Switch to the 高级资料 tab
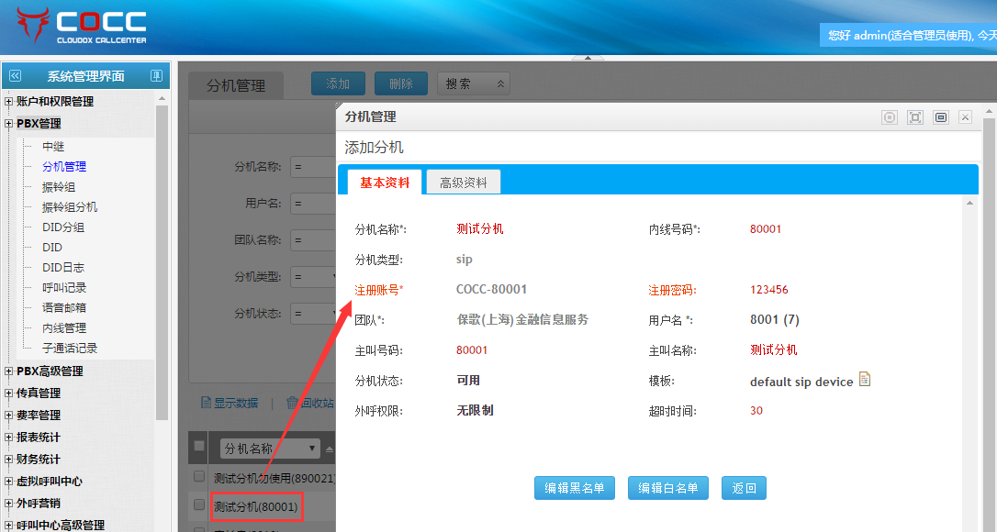The image size is (997, 532). 463,183
